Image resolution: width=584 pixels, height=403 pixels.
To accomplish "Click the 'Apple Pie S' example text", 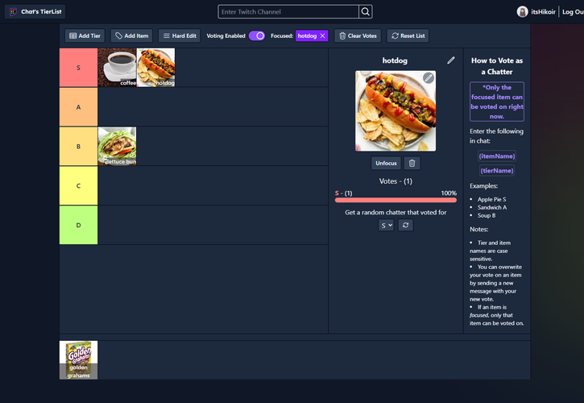I will tap(491, 199).
